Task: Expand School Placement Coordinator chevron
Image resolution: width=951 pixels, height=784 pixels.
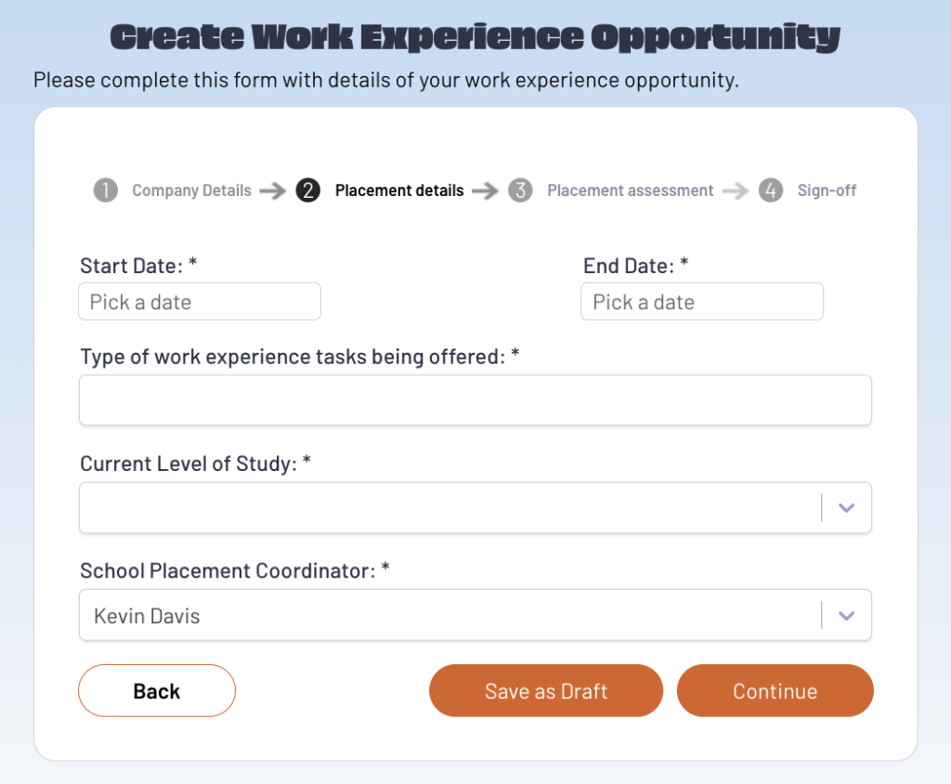Action: click(846, 615)
